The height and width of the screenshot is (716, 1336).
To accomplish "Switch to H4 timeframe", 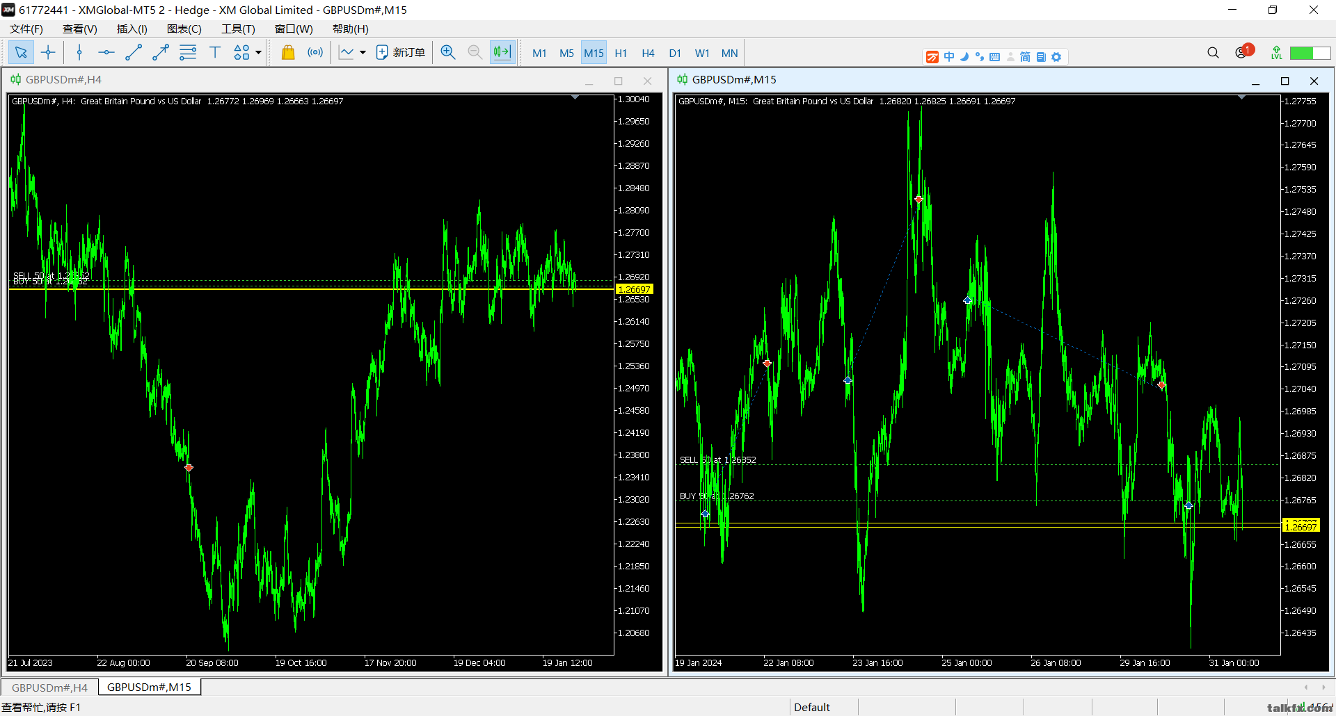I will 648,53.
